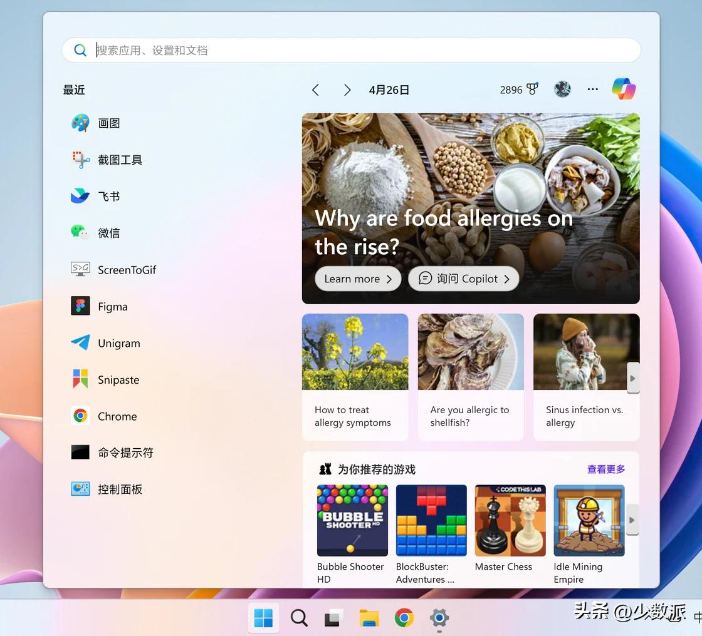
Task: Click the Learn more button
Action: tap(358, 279)
